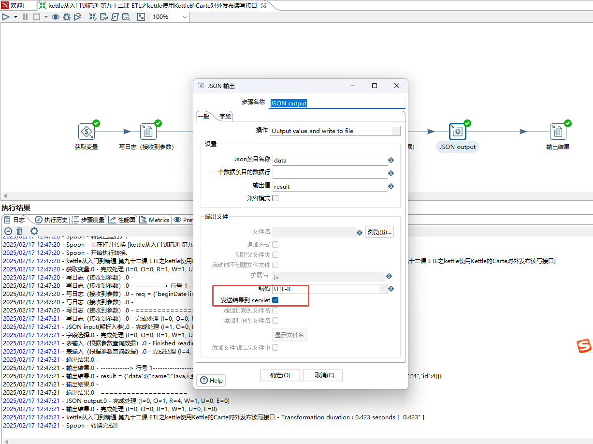593x444 pixels.
Task: Toggle the 添加日期到文件名 checkbox
Action: click(275, 310)
